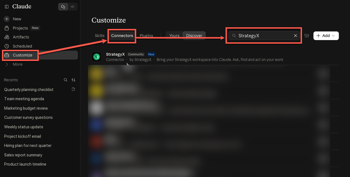Switch to the Plugins tab
Screen dimensions: 350x177
pos(147,36)
